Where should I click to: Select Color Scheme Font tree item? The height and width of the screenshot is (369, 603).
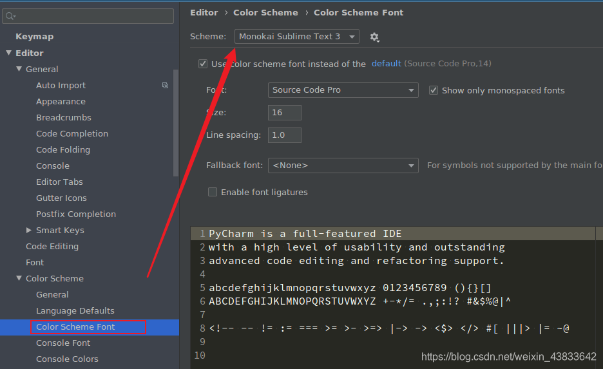tap(75, 326)
